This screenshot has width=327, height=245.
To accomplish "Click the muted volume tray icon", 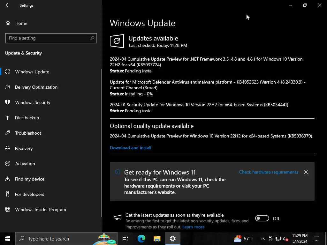I will (286, 239).
